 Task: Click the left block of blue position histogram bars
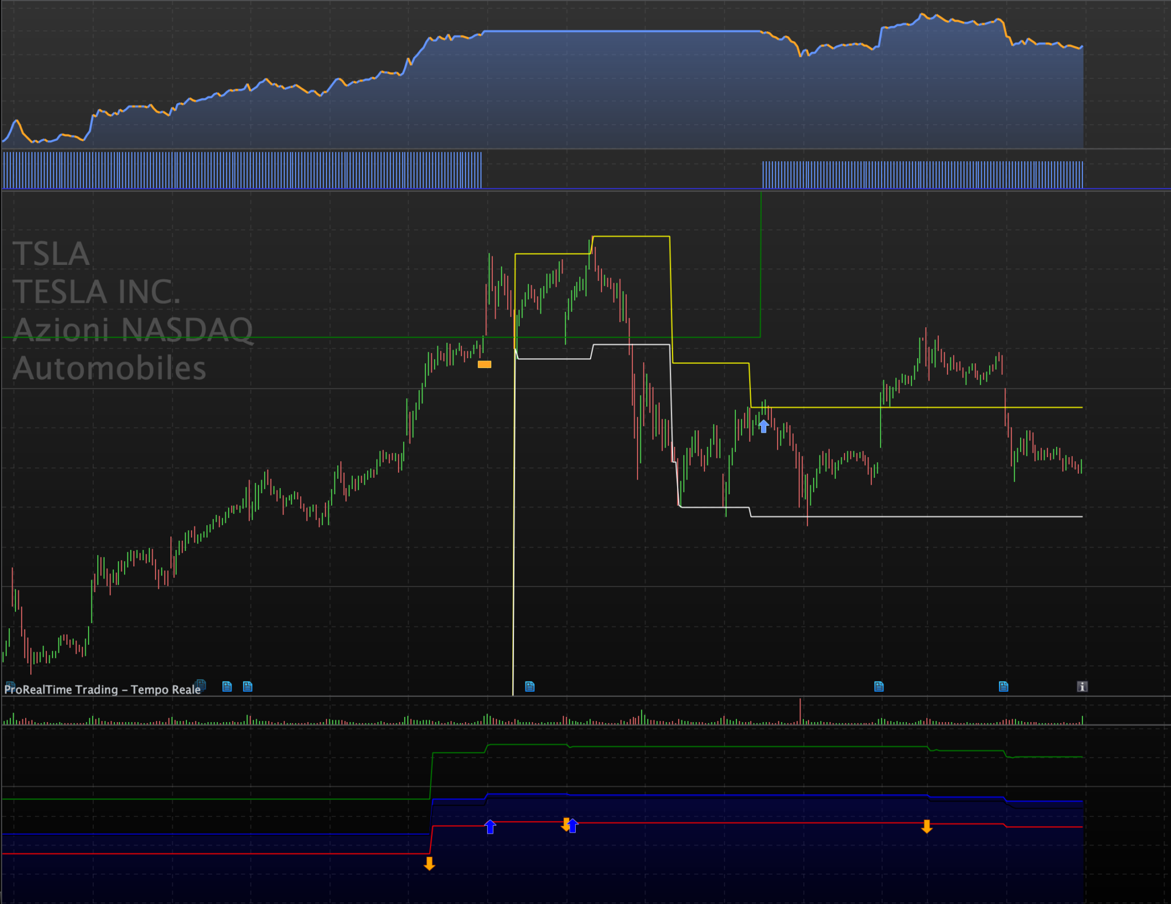241,171
